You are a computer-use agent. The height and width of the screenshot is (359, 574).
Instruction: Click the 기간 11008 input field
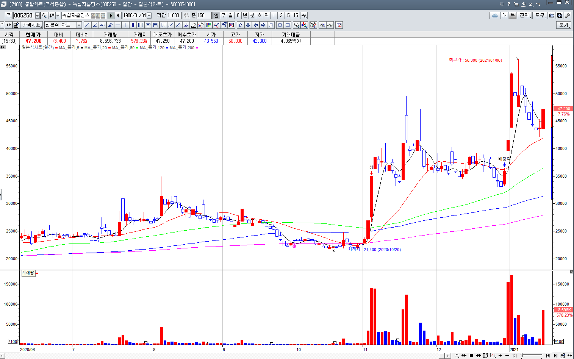pos(174,16)
